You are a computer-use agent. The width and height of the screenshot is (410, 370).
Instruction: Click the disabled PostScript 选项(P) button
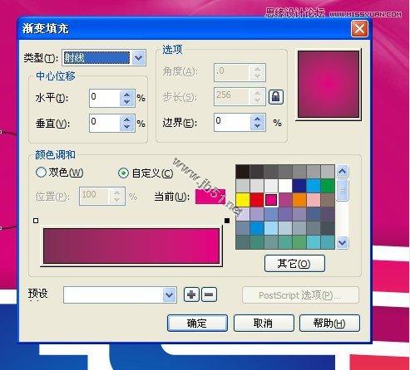[x=300, y=295]
